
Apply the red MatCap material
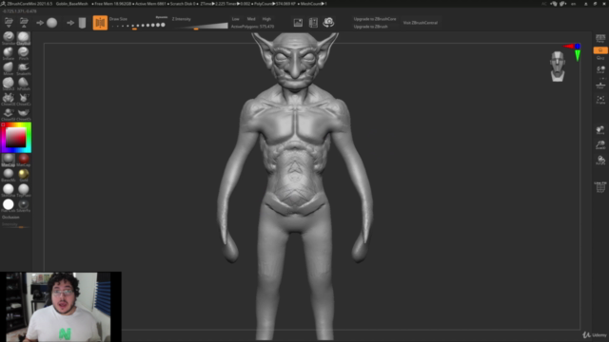(23, 160)
